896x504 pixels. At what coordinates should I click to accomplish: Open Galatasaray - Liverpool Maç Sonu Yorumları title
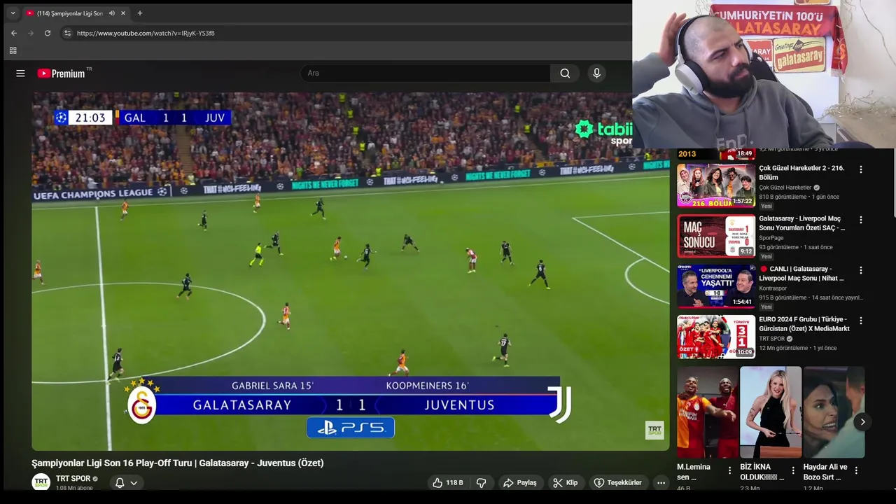pos(802,223)
